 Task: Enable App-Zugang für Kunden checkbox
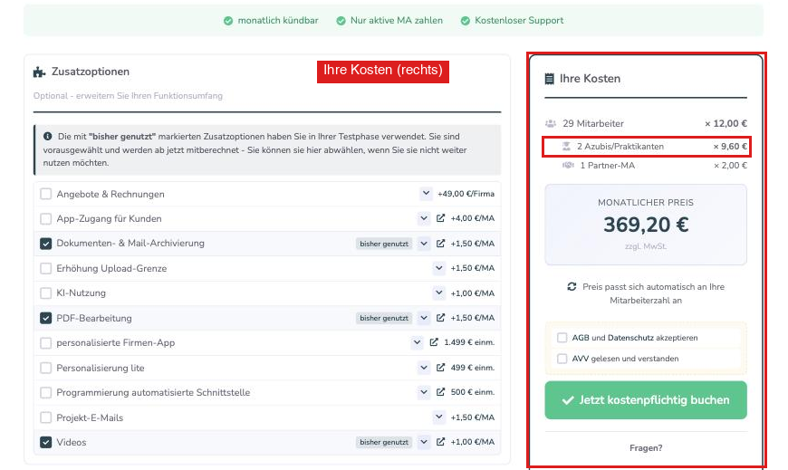tap(45, 218)
